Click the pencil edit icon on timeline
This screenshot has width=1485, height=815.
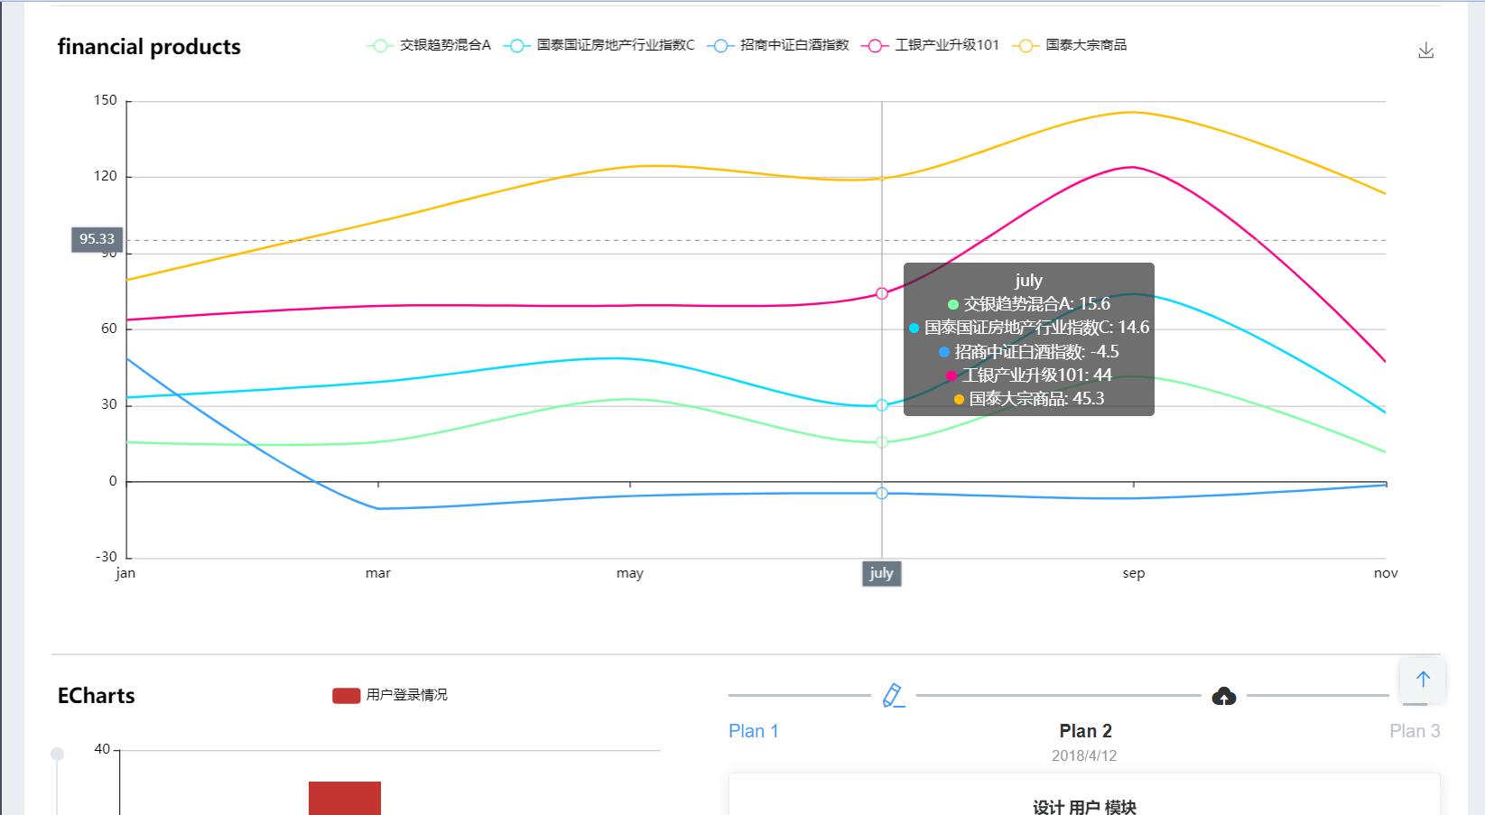pyautogui.click(x=893, y=695)
